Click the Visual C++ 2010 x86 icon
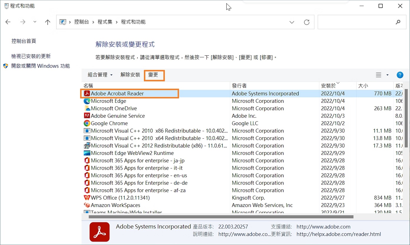Viewport: 410px width, 245px height. click(x=87, y=131)
